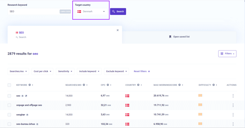Check the box for seo-bureau århus
The height and width of the screenshot is (128, 245).
click(9, 124)
